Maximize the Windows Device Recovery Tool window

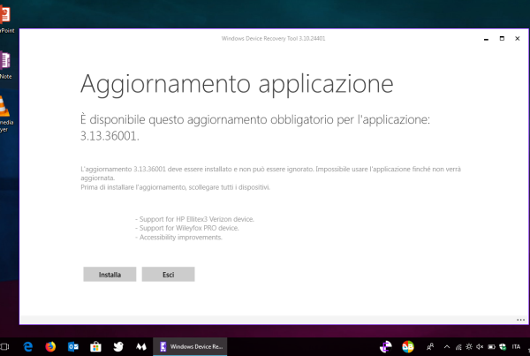(502, 39)
